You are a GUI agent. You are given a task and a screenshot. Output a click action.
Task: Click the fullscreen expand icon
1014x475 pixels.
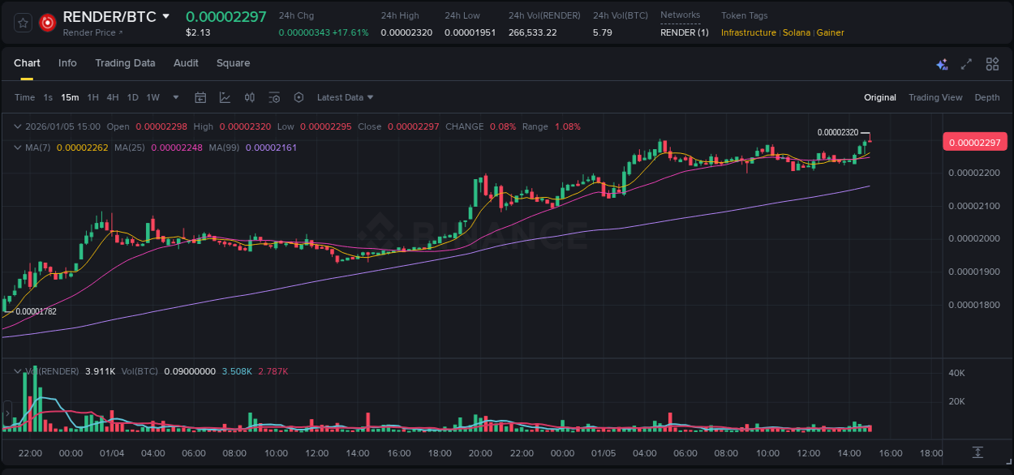click(965, 63)
